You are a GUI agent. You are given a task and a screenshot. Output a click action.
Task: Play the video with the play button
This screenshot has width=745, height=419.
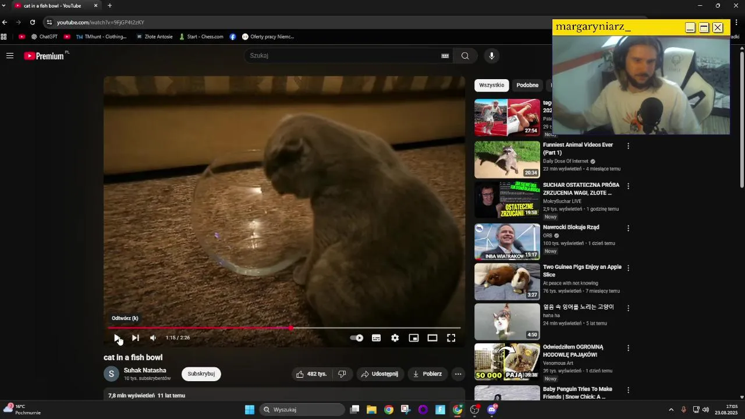point(117,338)
